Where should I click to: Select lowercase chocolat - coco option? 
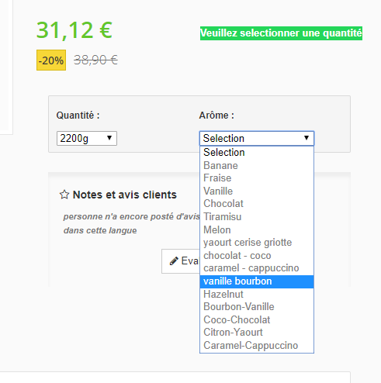(257, 256)
